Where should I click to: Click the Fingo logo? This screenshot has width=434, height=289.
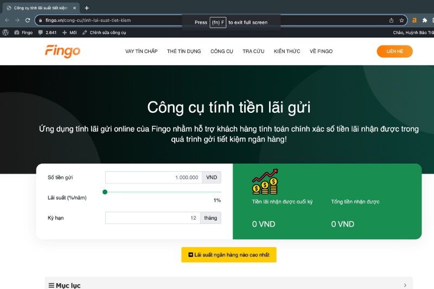coord(62,51)
